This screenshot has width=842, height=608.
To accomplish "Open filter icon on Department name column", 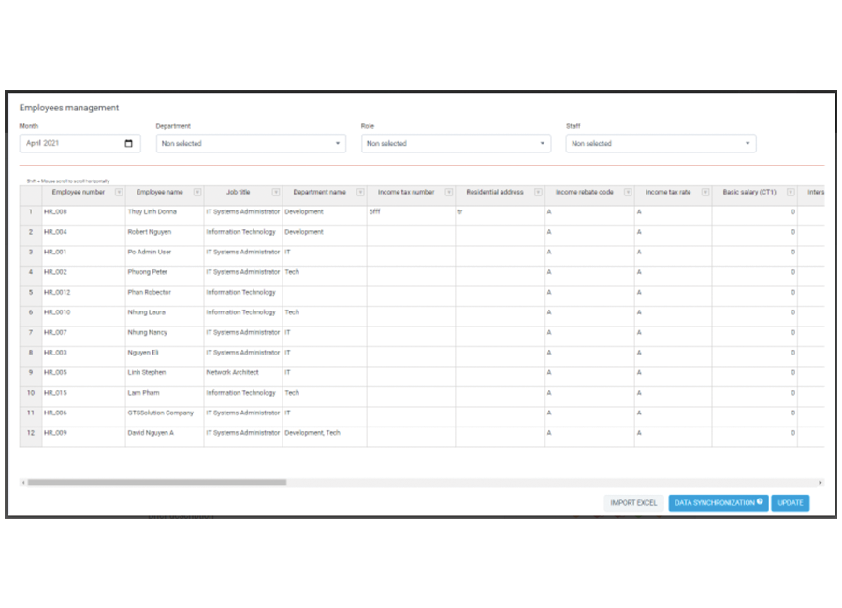I will pyautogui.click(x=359, y=193).
